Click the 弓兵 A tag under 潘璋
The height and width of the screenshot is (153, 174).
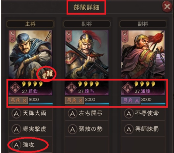[130, 100]
